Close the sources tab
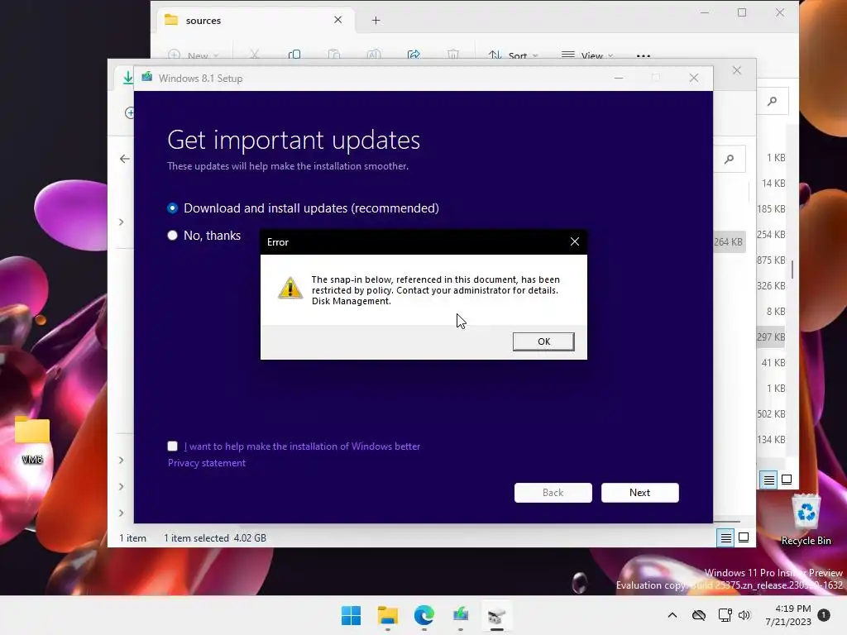This screenshot has width=847, height=635. pyautogui.click(x=338, y=20)
